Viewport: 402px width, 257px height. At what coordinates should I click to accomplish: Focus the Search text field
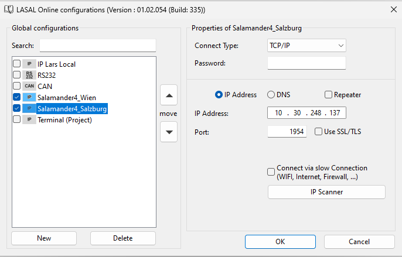(97, 46)
